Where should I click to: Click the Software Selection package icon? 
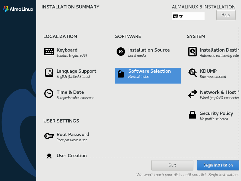(121, 74)
